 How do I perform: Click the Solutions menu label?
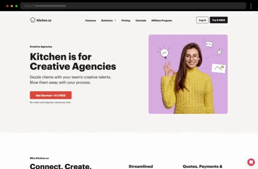[107, 21]
